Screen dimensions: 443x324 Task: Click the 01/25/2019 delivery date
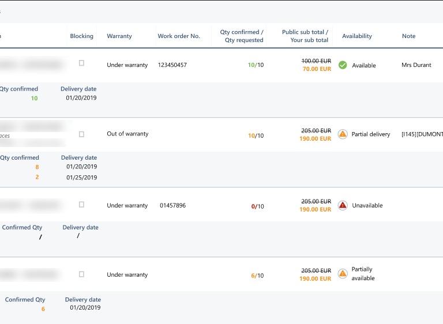(81, 178)
